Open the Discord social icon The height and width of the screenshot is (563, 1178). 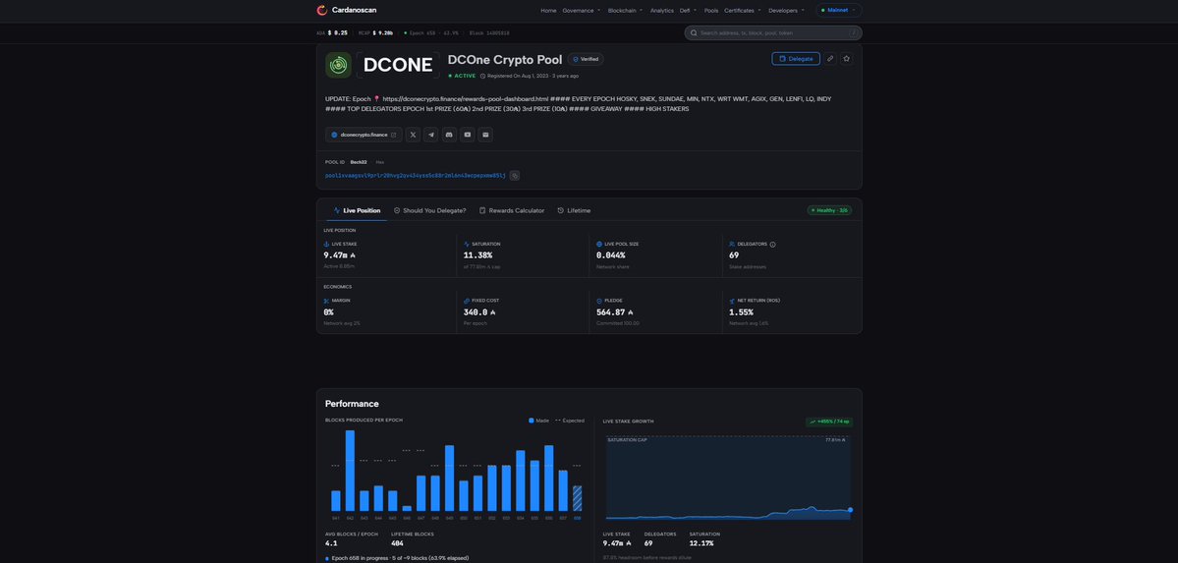[x=449, y=135]
